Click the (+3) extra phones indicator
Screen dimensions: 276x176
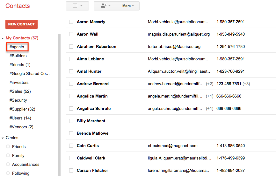246,84
